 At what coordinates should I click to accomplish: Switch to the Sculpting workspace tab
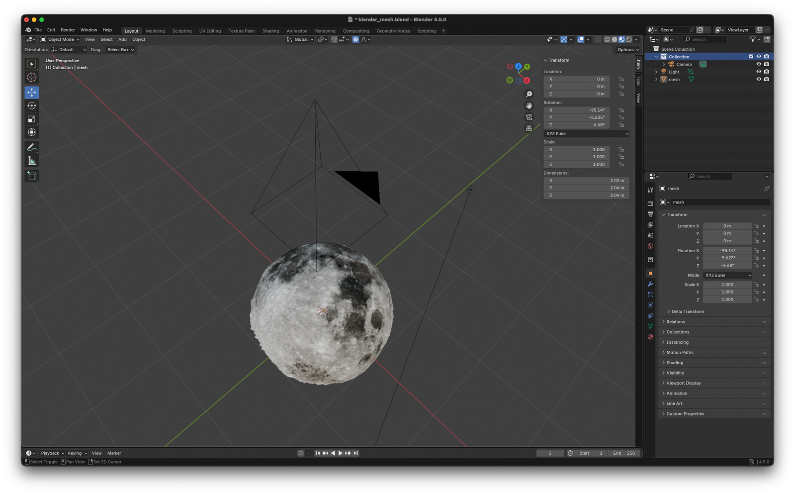click(x=182, y=31)
